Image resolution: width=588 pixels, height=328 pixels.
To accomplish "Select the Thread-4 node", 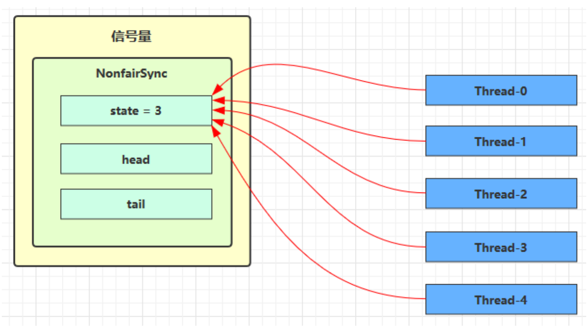I will click(x=501, y=300).
